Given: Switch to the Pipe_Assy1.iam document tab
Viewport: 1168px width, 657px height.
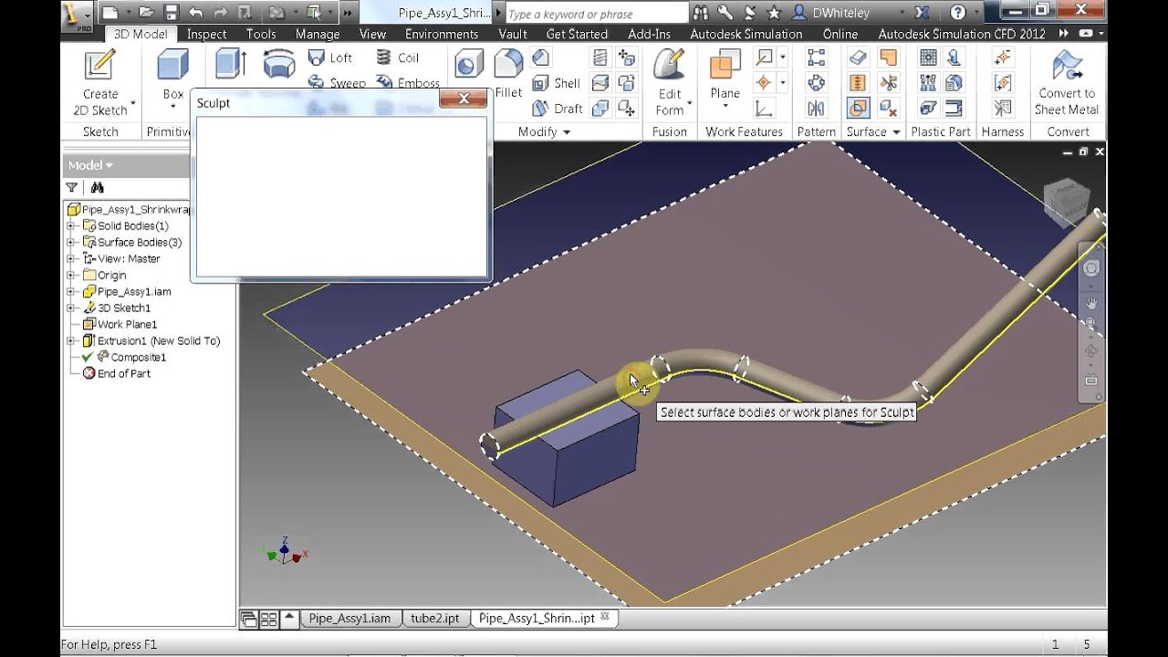Looking at the screenshot, I should coord(349,618).
